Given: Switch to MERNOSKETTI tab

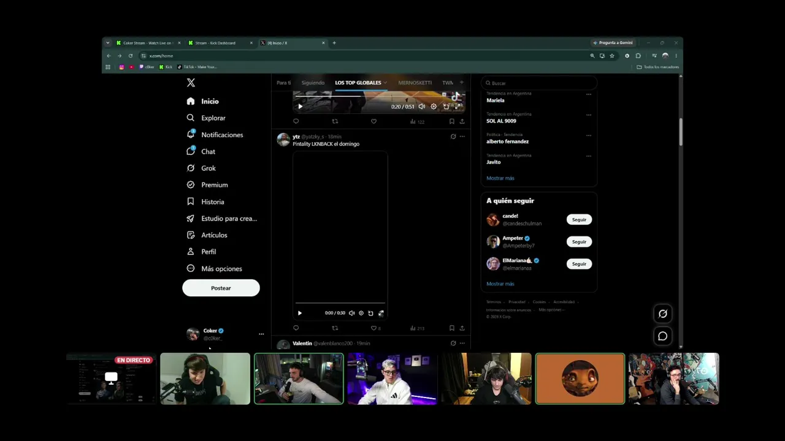Looking at the screenshot, I should [415, 83].
